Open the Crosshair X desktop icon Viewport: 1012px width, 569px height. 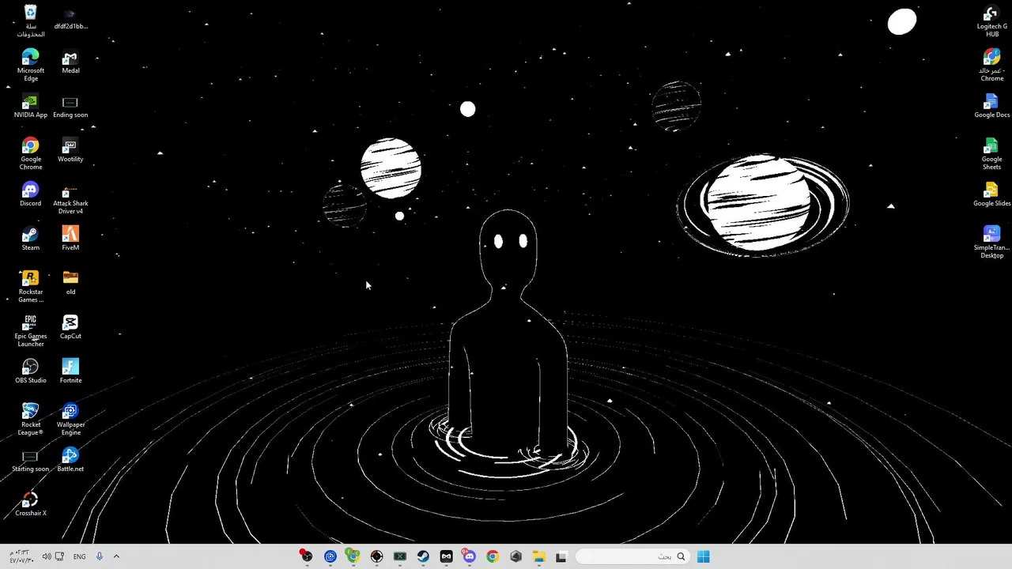[x=30, y=505]
